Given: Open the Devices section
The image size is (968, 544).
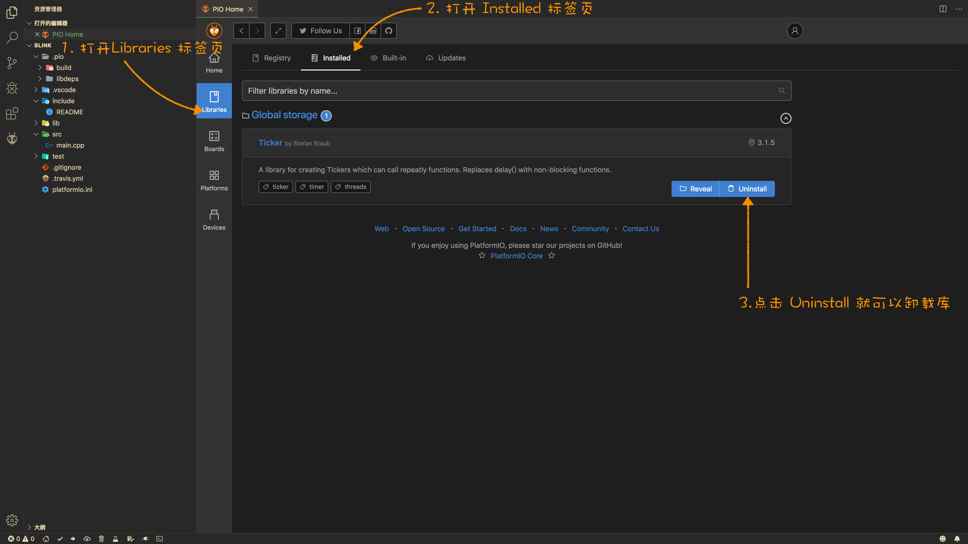Looking at the screenshot, I should click(214, 220).
